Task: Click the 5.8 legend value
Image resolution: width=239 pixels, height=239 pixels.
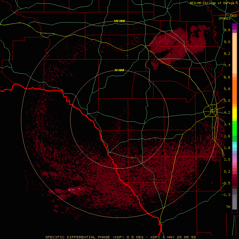Action: pyautogui.click(x=227, y=89)
